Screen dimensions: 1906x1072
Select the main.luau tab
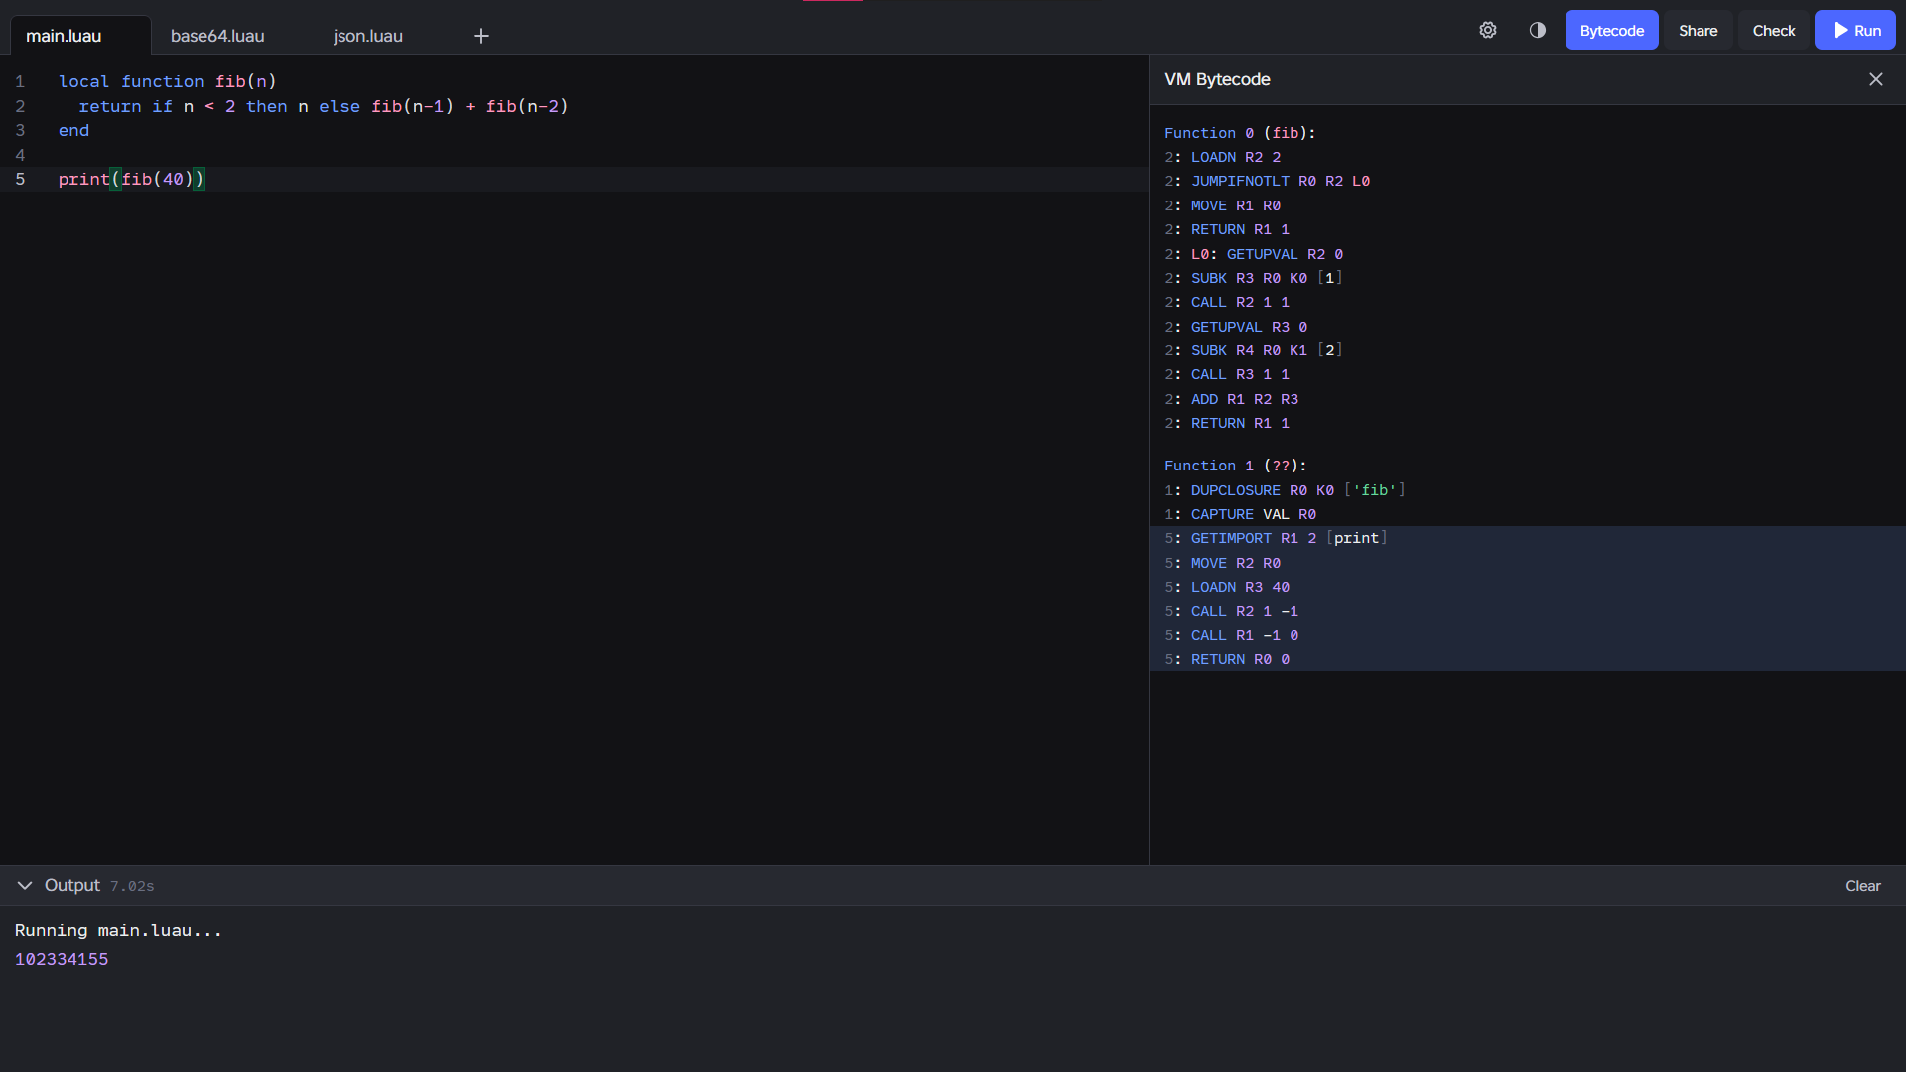click(x=64, y=36)
